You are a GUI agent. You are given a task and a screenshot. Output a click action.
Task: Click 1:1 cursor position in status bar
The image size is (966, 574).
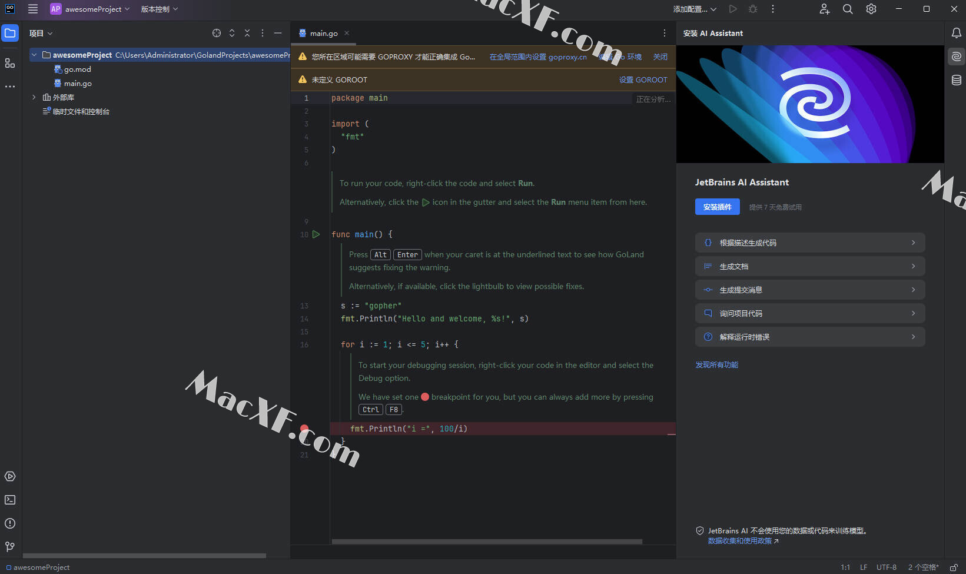tap(845, 568)
